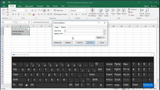This screenshot has width=160, height=90.
Task: Click Replace All button
Action: 58,43
